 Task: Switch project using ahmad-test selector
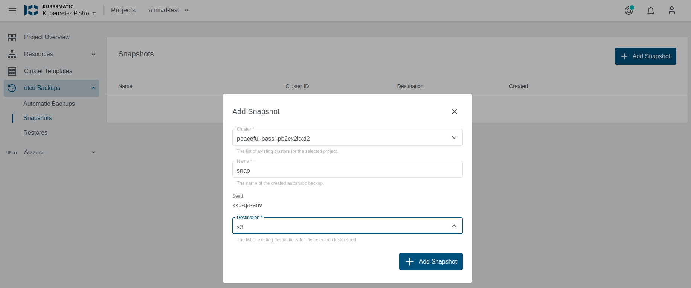pyautogui.click(x=168, y=10)
